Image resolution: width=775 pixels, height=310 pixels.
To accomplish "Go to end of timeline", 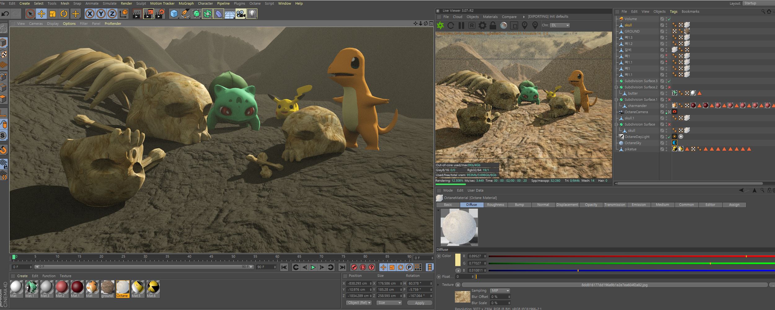I will pyautogui.click(x=342, y=267).
